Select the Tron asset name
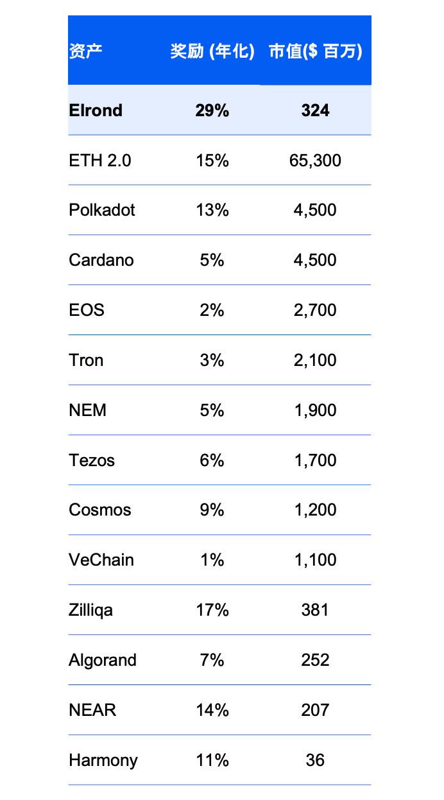444x800 pixels. pos(86,360)
